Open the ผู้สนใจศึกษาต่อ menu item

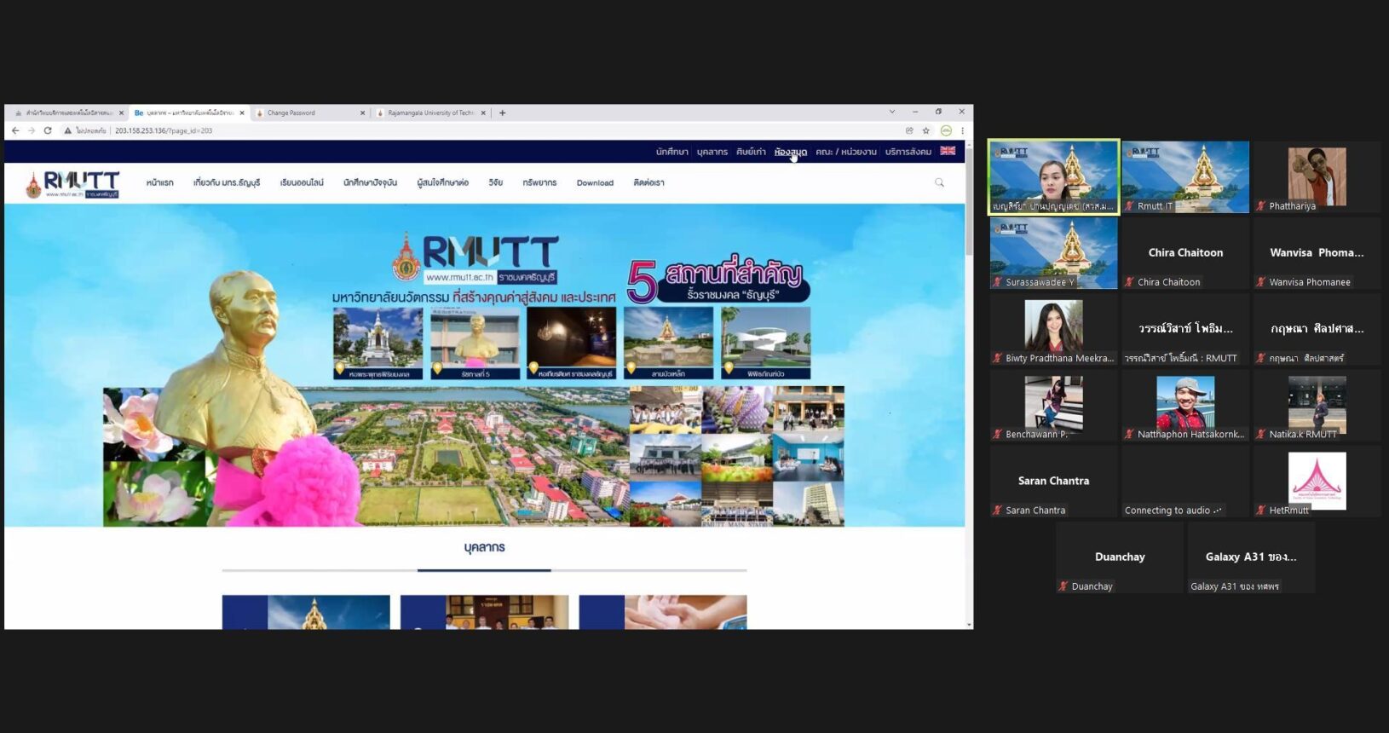(x=442, y=182)
